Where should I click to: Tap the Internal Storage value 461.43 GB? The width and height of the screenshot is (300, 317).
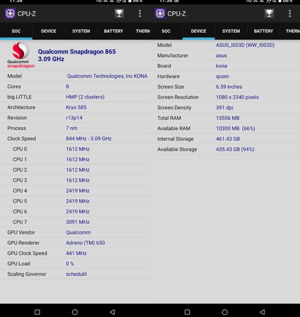[228, 139]
